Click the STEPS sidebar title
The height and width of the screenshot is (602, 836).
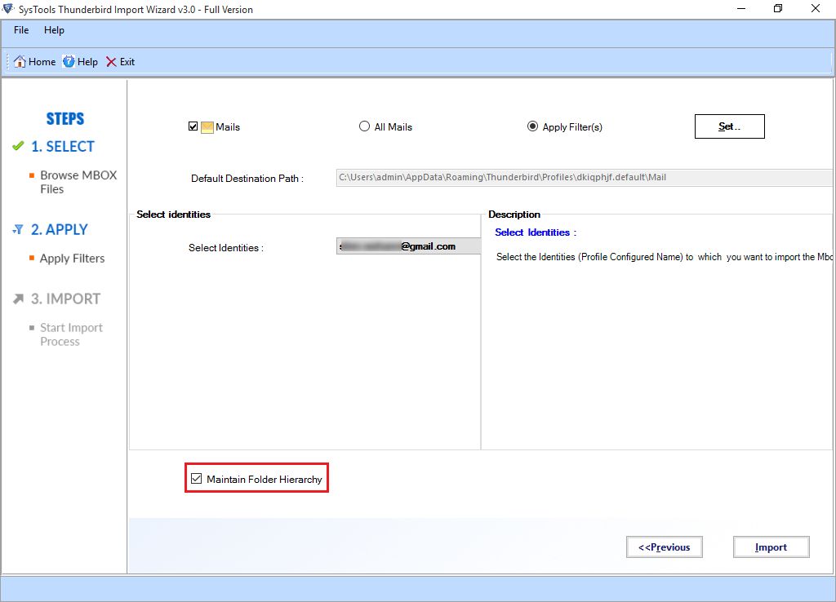coord(65,119)
